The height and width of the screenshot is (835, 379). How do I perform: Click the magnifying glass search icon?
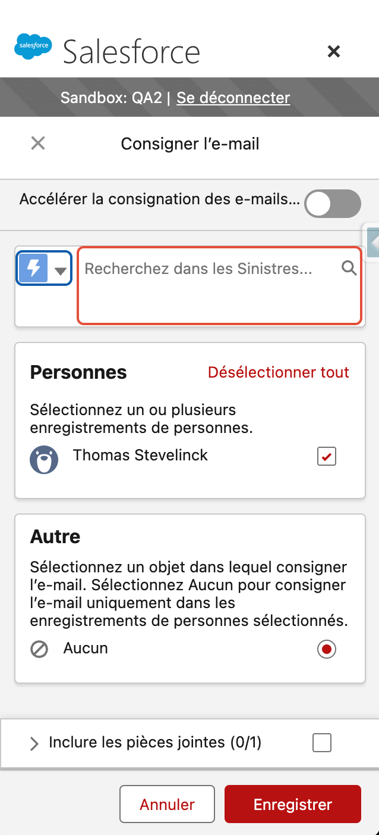coord(349,268)
